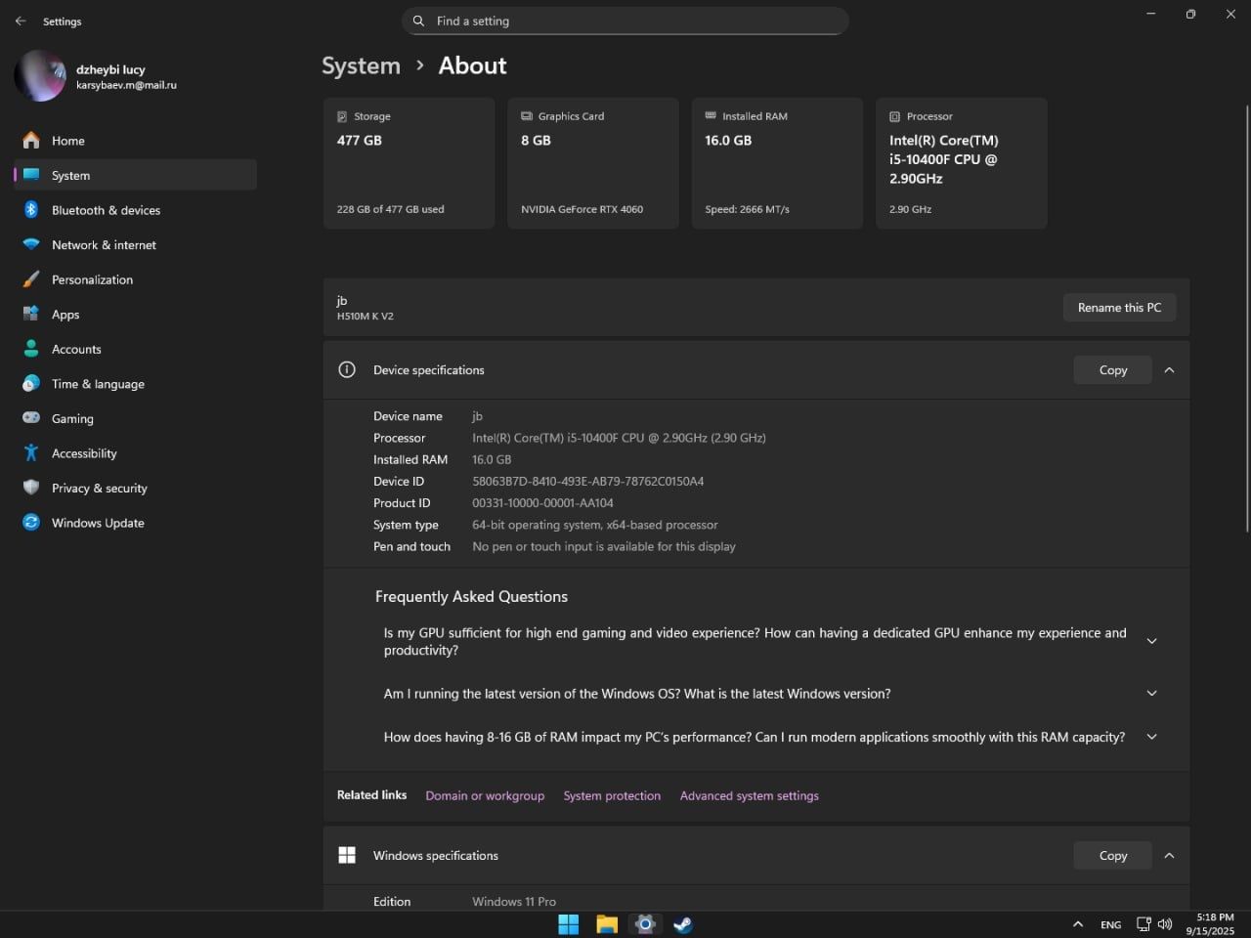Open Apps settings
This screenshot has width=1251, height=938.
(x=135, y=314)
